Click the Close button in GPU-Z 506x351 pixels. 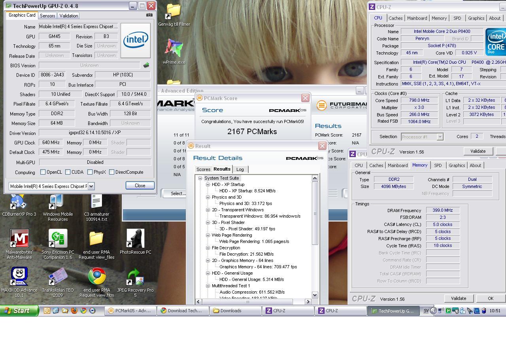click(140, 186)
